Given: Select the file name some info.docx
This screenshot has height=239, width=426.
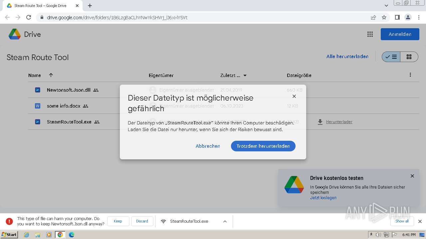Looking at the screenshot, I should coord(64,106).
